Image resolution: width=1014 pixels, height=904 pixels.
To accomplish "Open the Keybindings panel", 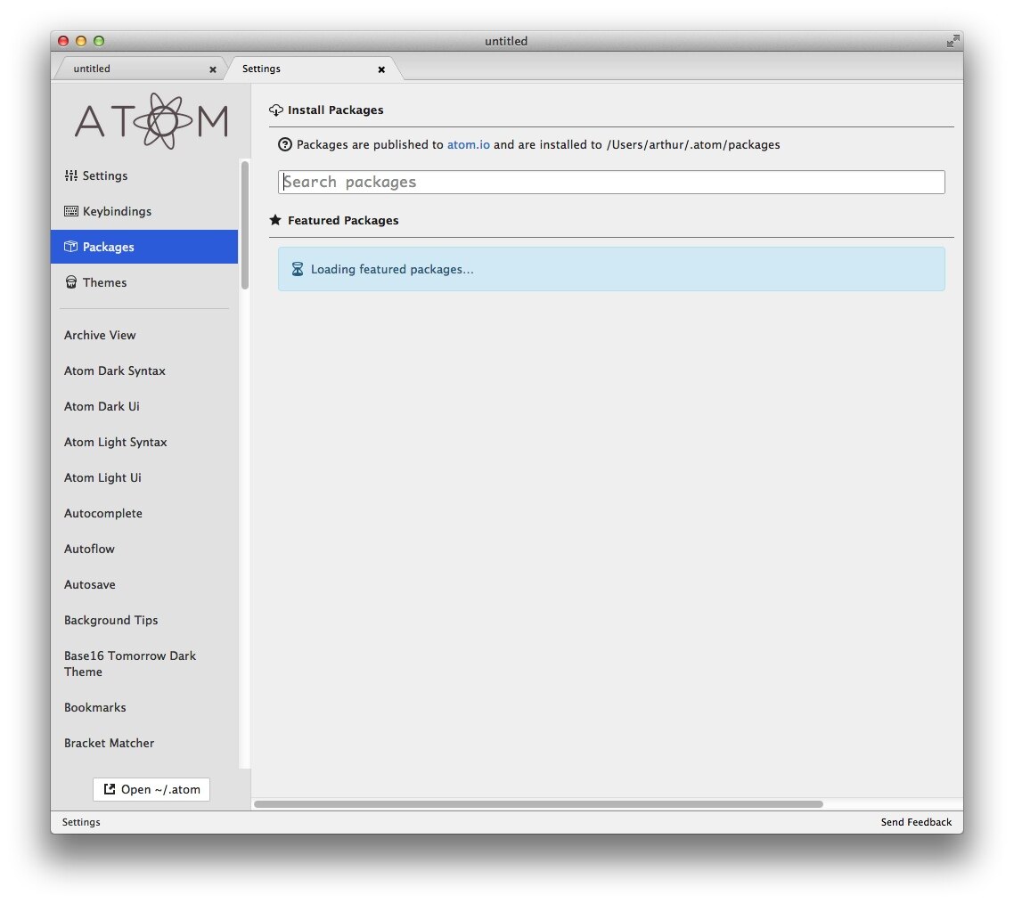I will coord(144,211).
